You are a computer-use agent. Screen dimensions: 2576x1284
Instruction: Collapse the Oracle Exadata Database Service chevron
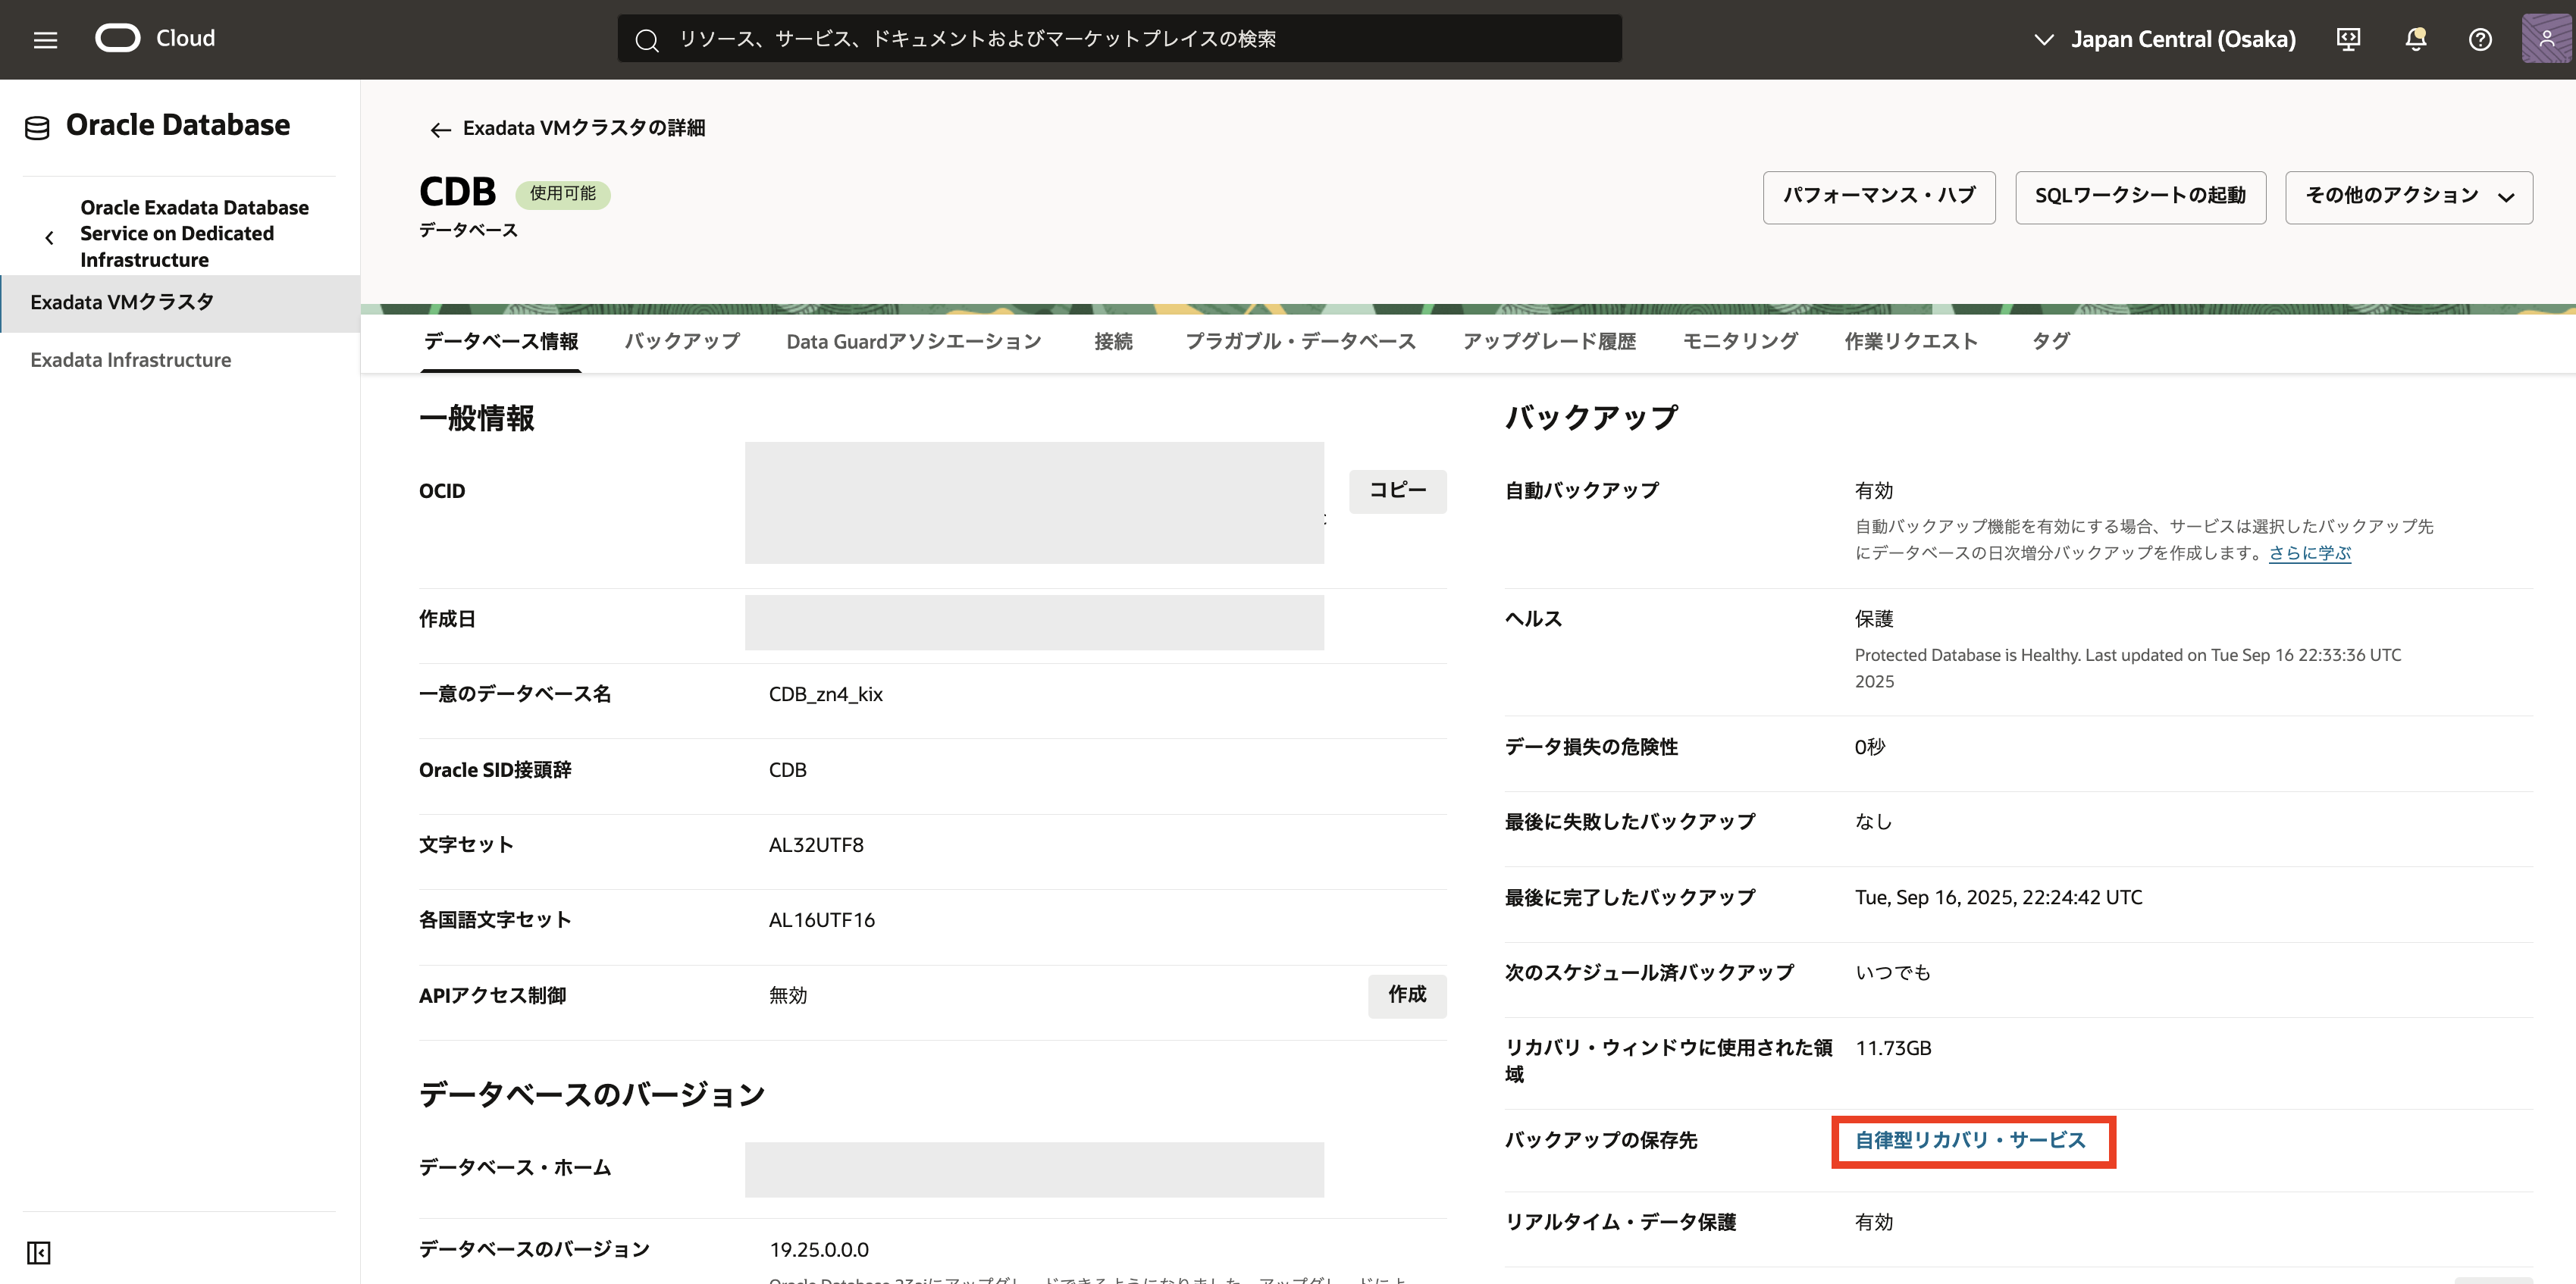(x=49, y=237)
